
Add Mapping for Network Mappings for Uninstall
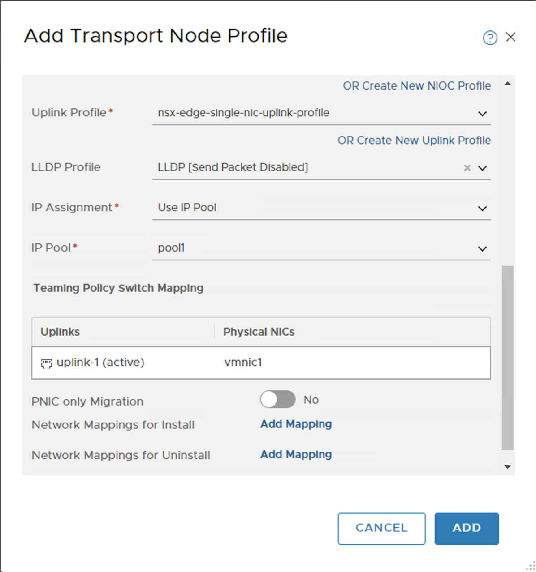(x=295, y=454)
